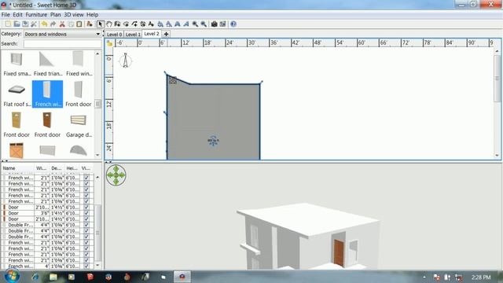Click catalog scrollbar up arrow
Screen dimensions: 503x283
tap(97, 54)
